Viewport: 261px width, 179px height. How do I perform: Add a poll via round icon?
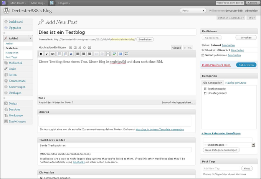pos(89,48)
